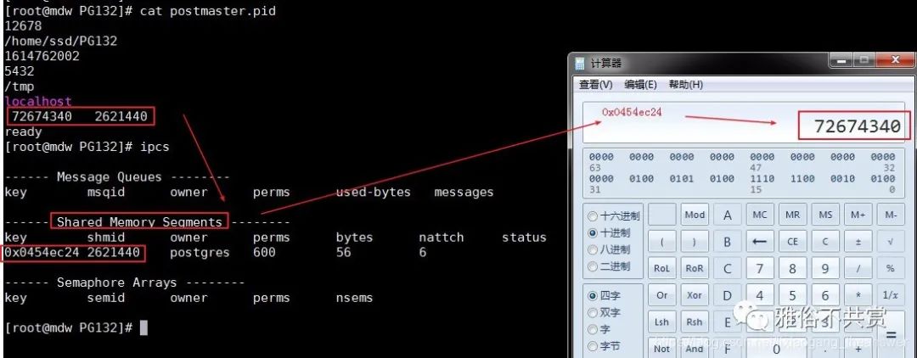Screen dimensions: 917x358
Task: Click the number 8 key
Action: (792, 269)
